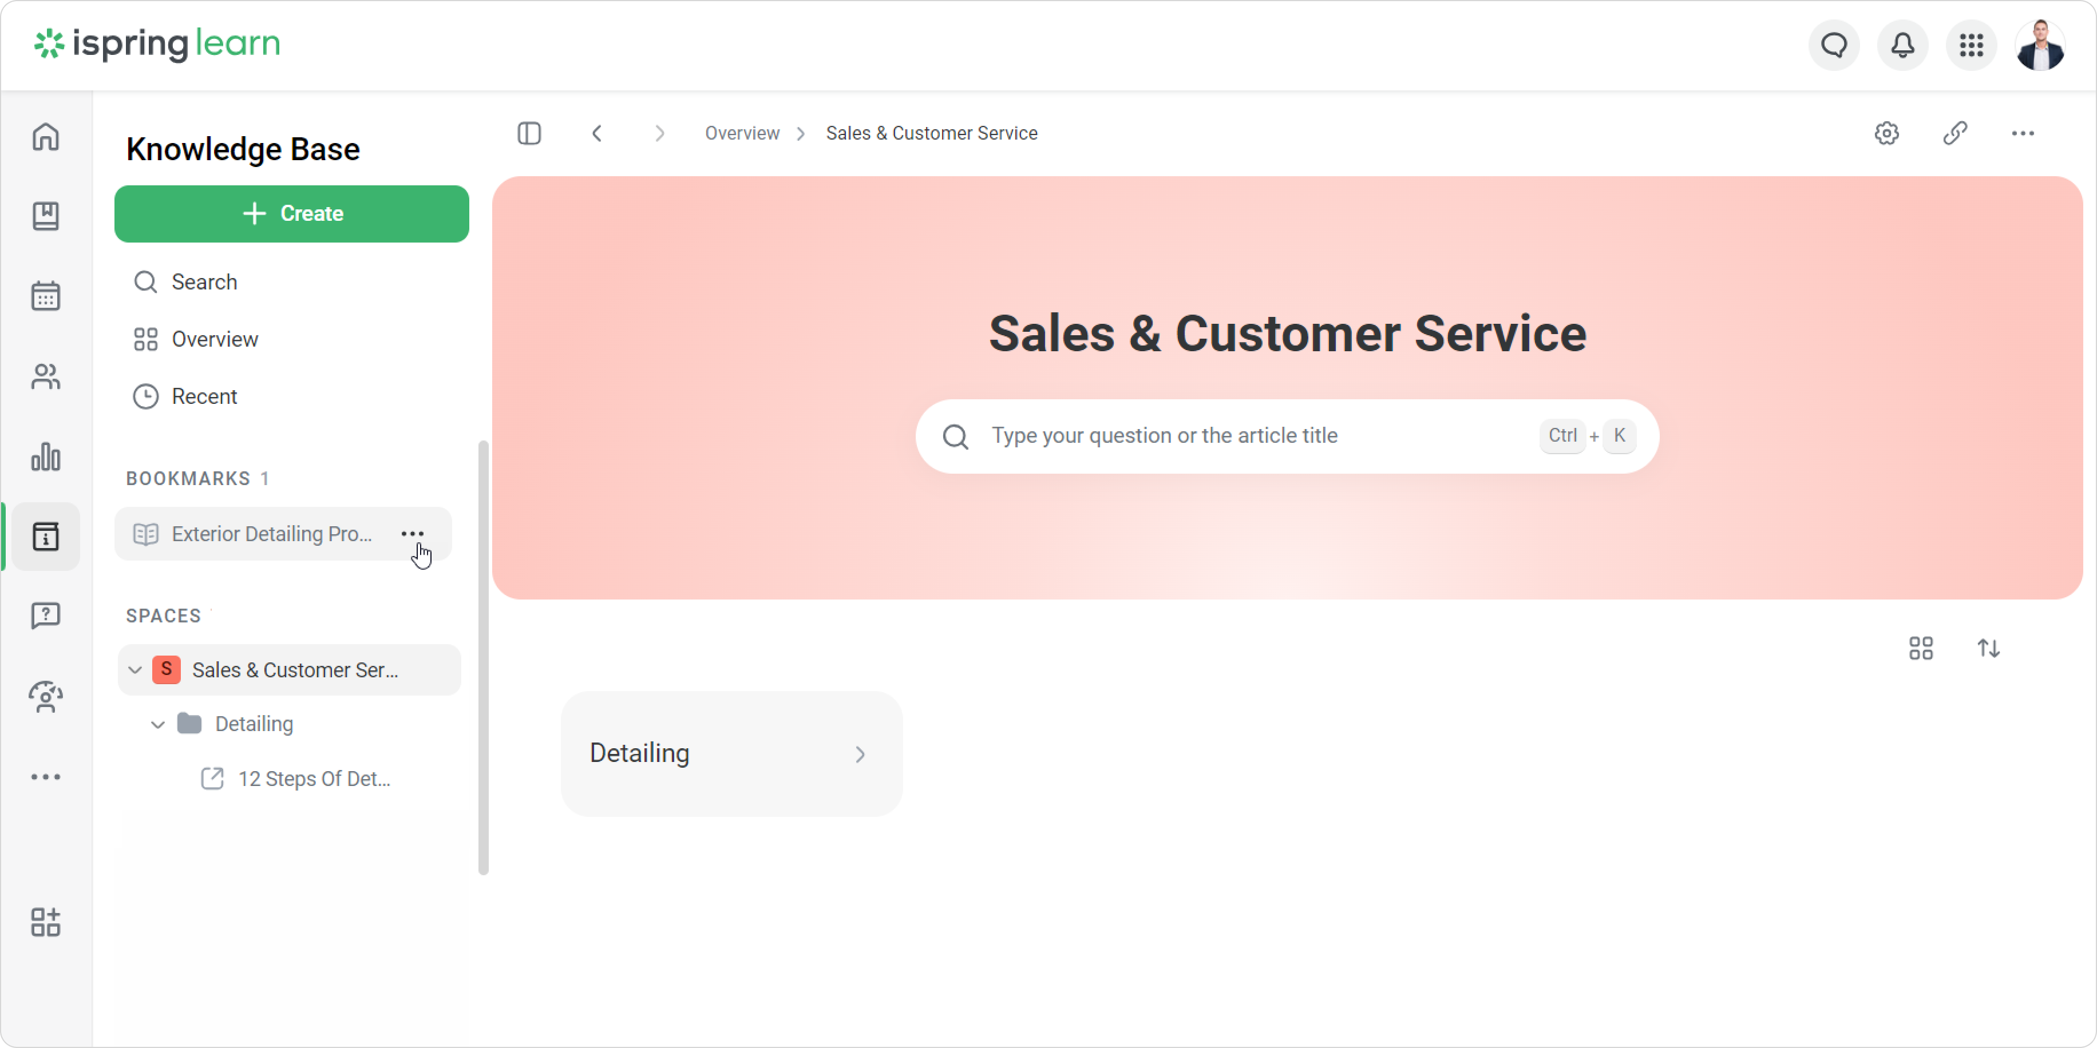2097x1048 pixels.
Task: Open the user profile avatar
Action: pos(2040,45)
